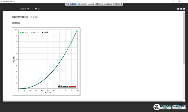Go to the OSD 设置 tab
Screen dimensions: 188x112
click(x=91, y=4)
